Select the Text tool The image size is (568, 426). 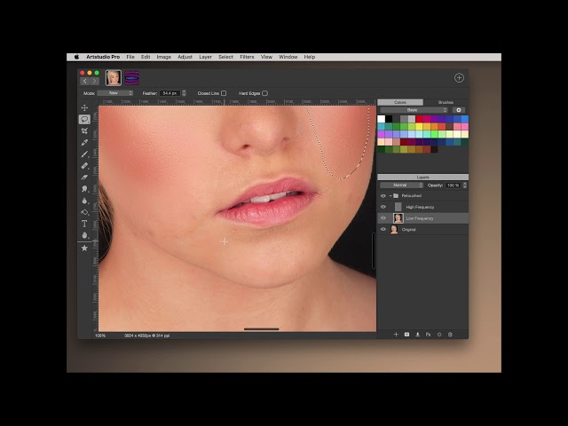tap(84, 224)
